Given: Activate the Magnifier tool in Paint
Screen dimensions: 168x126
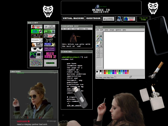Looking at the screenshot, I should click(x=101, y=40).
